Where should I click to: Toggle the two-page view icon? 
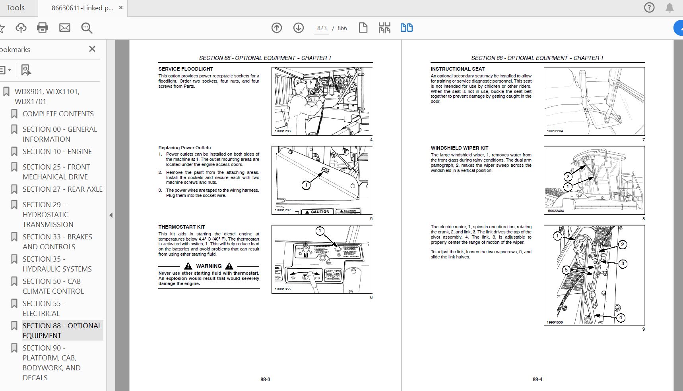point(406,28)
